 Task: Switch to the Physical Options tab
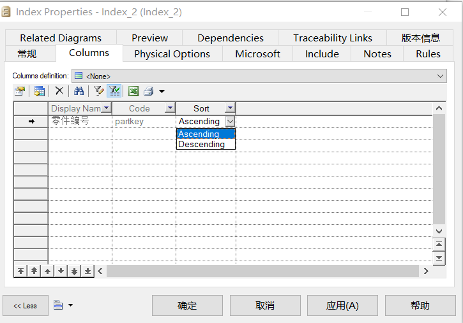[172, 54]
